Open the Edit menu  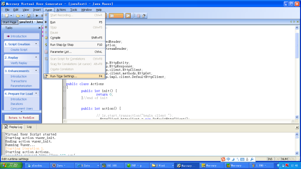[x=16, y=9]
